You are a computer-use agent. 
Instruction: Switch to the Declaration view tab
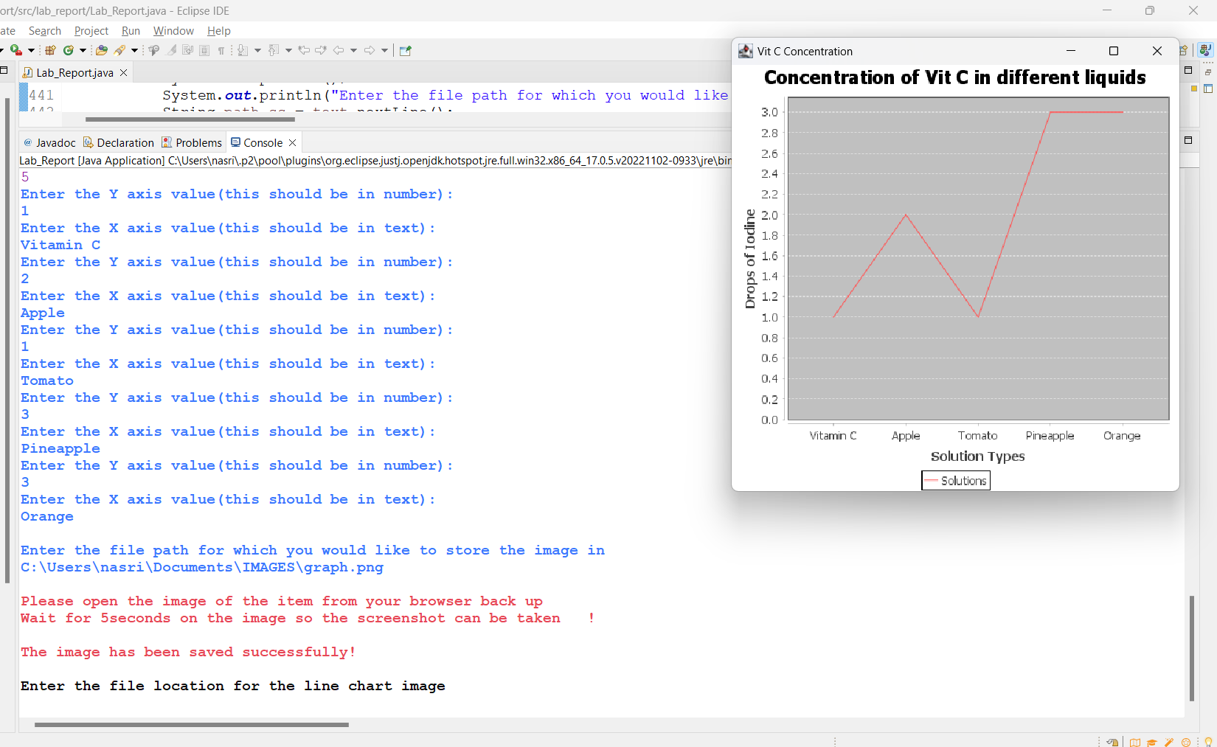[118, 142]
